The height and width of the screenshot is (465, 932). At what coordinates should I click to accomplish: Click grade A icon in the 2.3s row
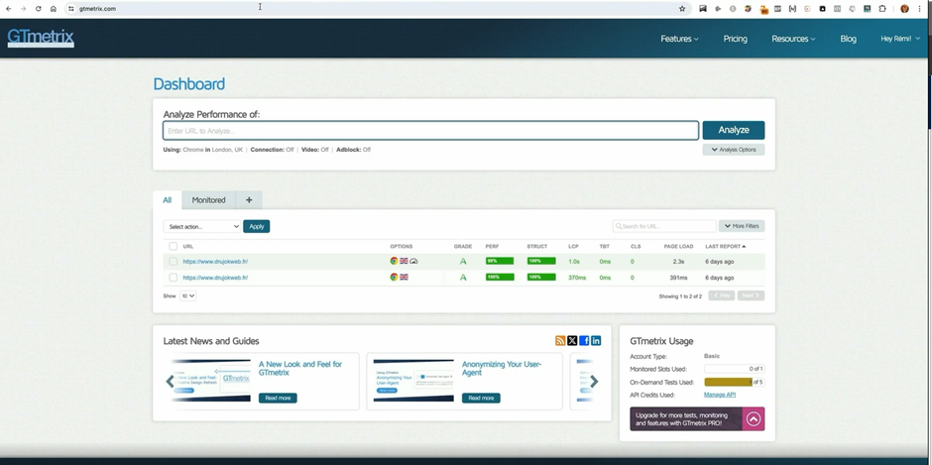[x=463, y=261]
